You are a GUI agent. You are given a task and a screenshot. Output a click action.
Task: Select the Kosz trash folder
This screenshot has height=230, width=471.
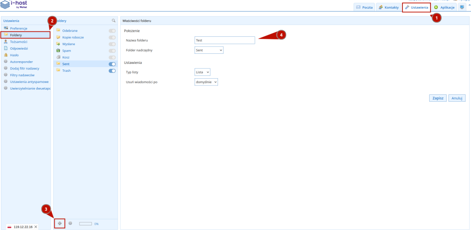[66, 57]
